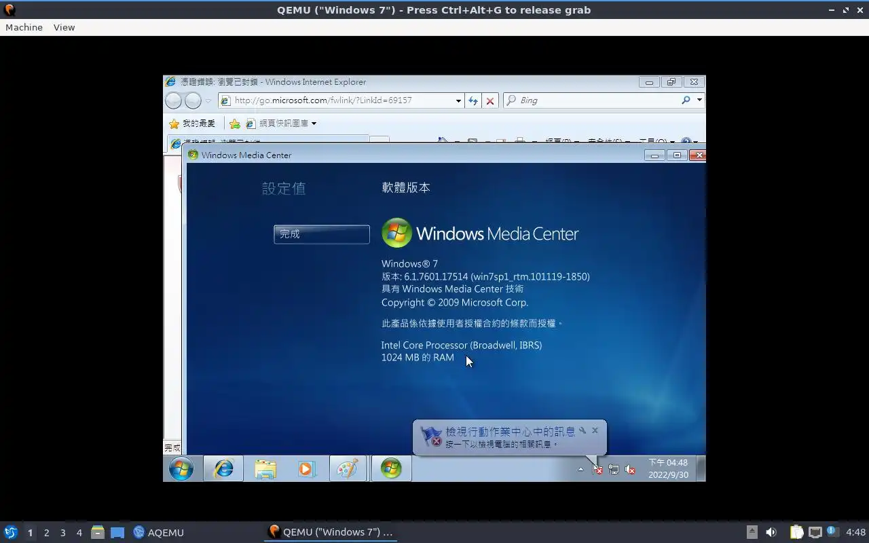Viewport: 869px width, 543px height.
Task: Open Internet Explorer from Windows taskbar
Action: 223,468
